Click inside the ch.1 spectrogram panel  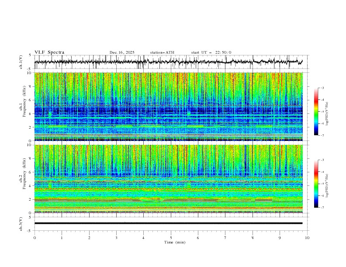pyautogui.click(x=169, y=106)
